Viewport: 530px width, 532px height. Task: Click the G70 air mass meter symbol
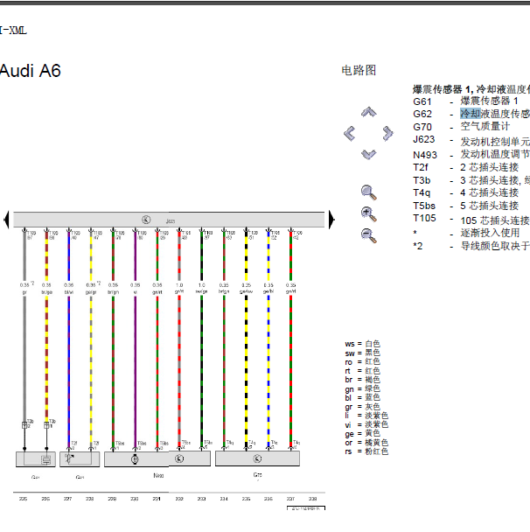coord(257,458)
